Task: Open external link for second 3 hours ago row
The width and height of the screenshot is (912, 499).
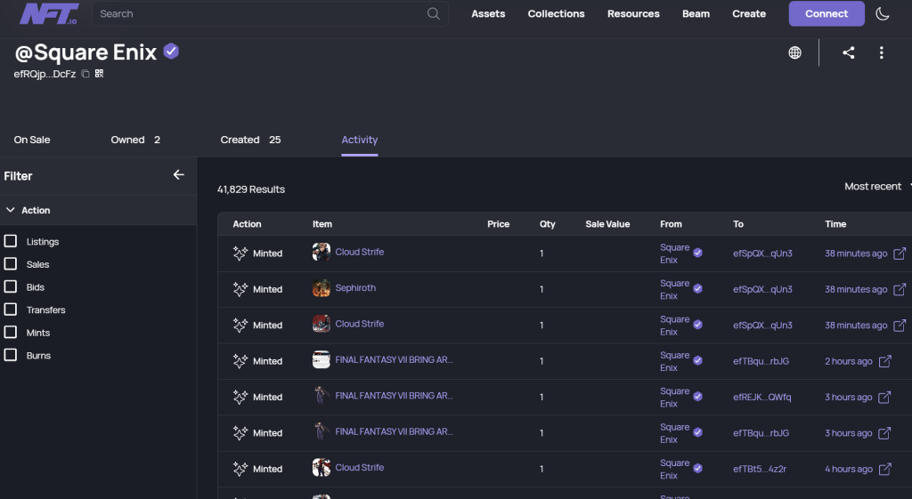Action: (884, 433)
